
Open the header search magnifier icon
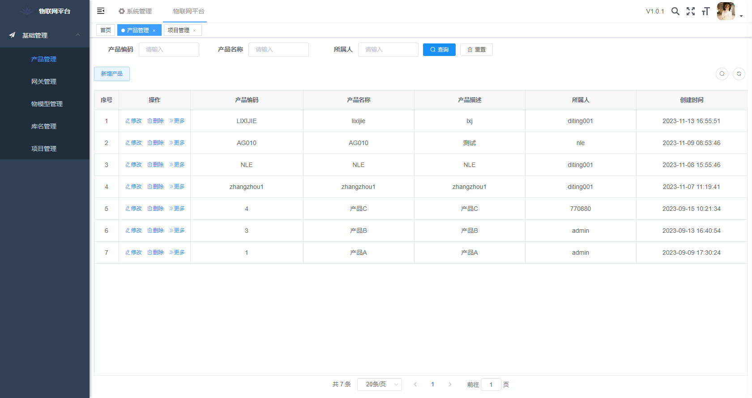click(x=675, y=11)
